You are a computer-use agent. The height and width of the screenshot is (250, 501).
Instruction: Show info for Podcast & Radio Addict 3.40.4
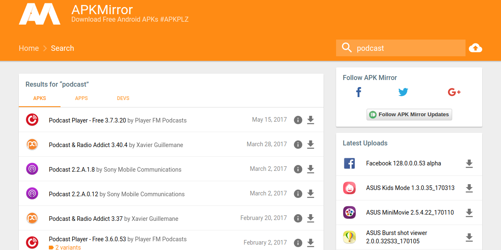[x=298, y=145]
